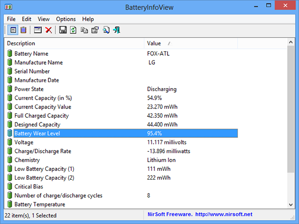
Task: Select the Battery Temperature row
Action: pyautogui.click(x=121, y=204)
